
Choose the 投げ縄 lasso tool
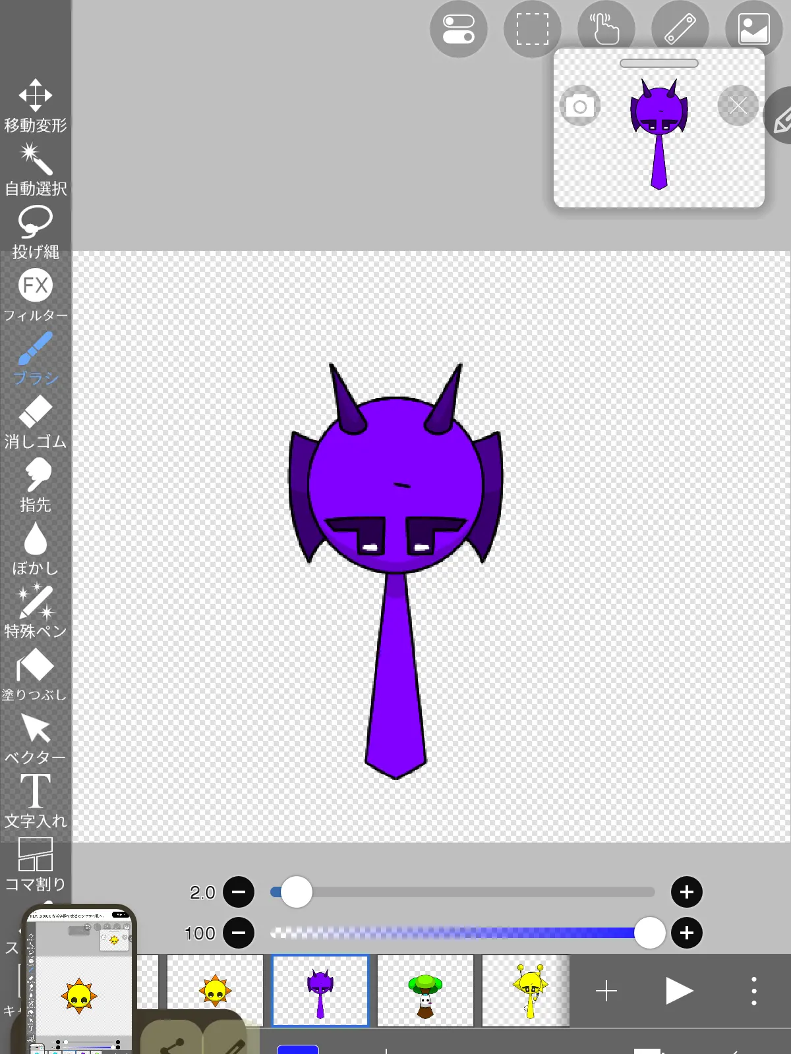(x=36, y=233)
